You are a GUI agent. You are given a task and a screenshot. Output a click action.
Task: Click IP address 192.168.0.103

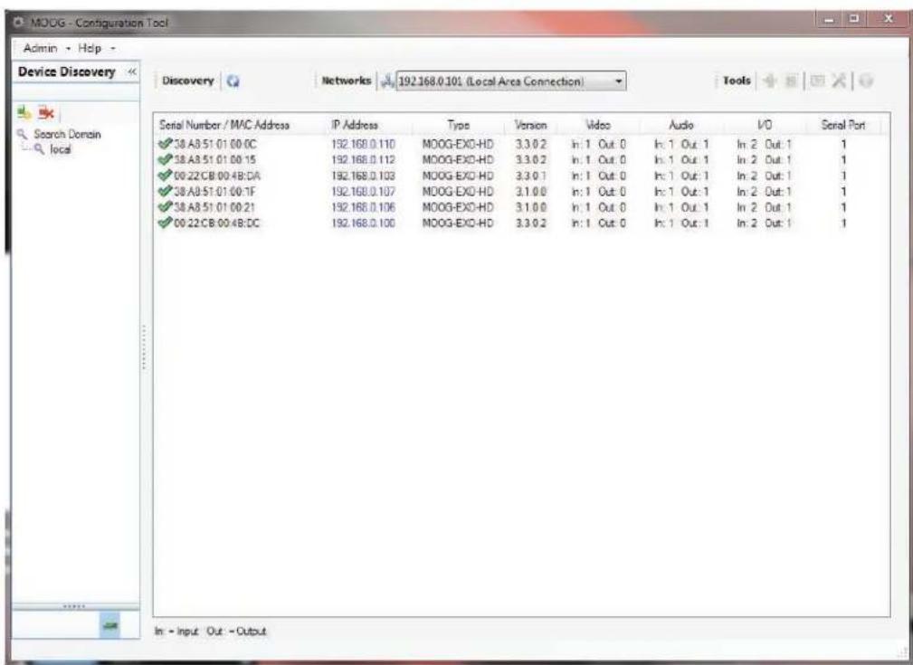coord(364,176)
